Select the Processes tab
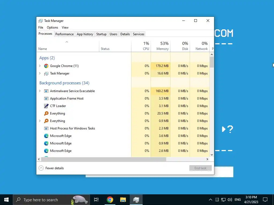Image resolution: width=274 pixels, height=205 pixels. [45, 34]
